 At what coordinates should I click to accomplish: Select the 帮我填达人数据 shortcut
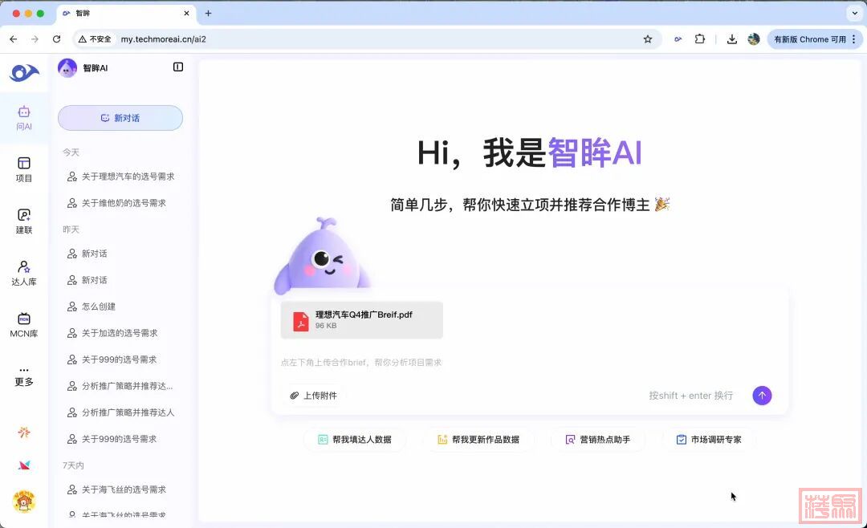pyautogui.click(x=355, y=440)
